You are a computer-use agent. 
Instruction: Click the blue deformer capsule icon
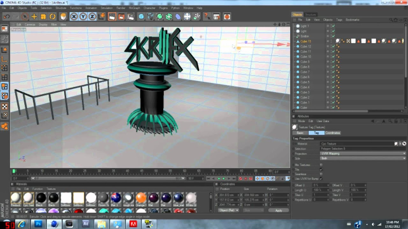(x=178, y=17)
